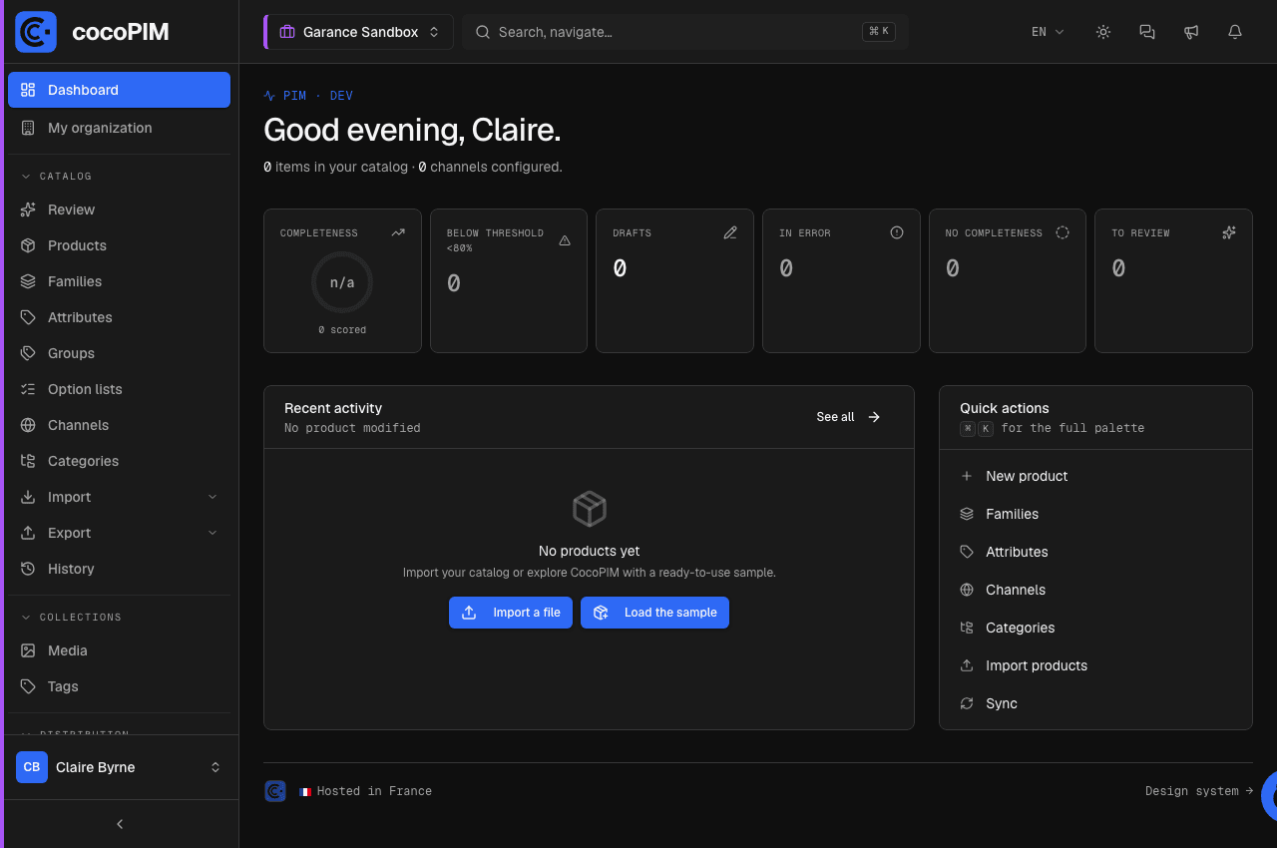
Task: Open My organization page
Action: pyautogui.click(x=119, y=128)
